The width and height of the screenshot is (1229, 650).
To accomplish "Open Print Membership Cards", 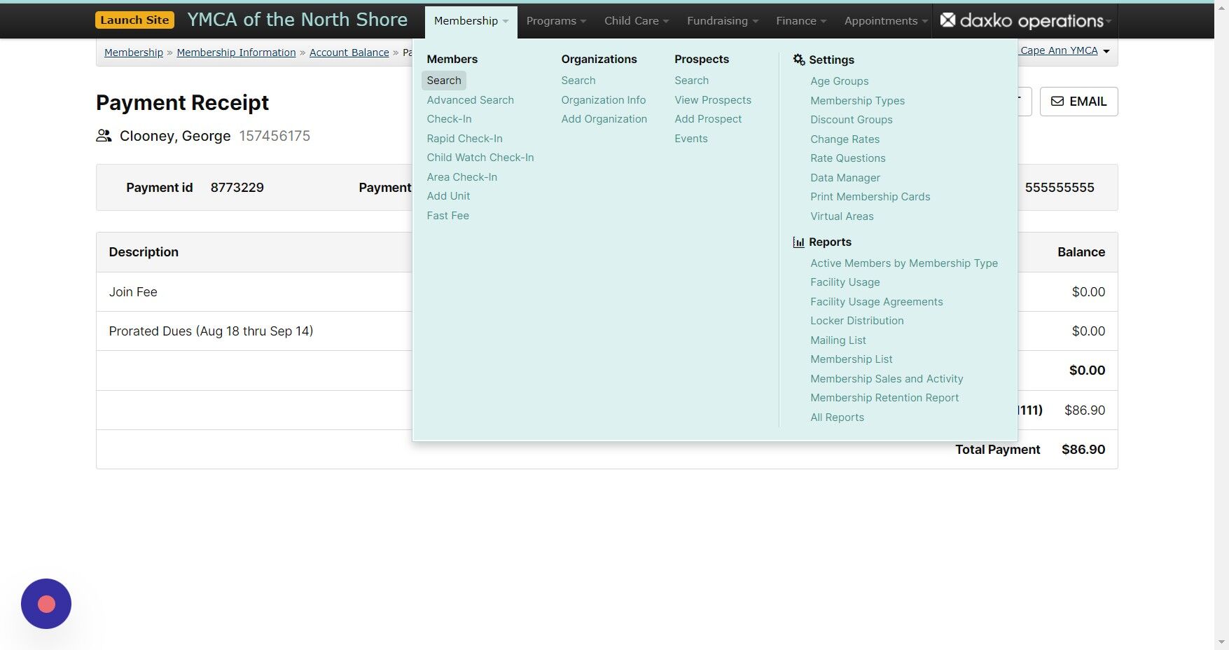I will [870, 197].
